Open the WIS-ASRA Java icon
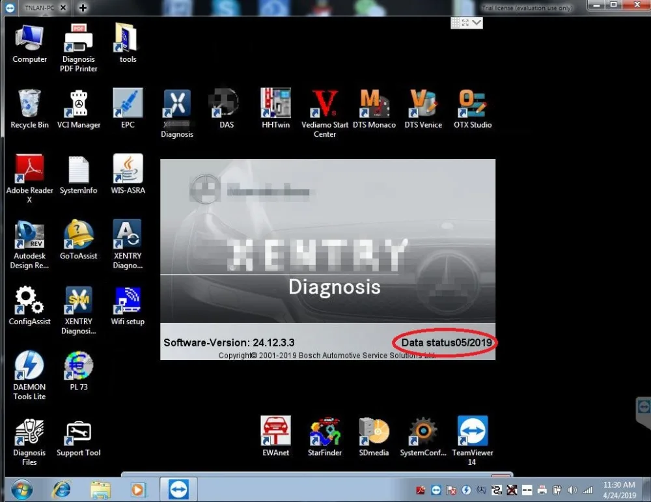This screenshot has width=651, height=502. 128,174
